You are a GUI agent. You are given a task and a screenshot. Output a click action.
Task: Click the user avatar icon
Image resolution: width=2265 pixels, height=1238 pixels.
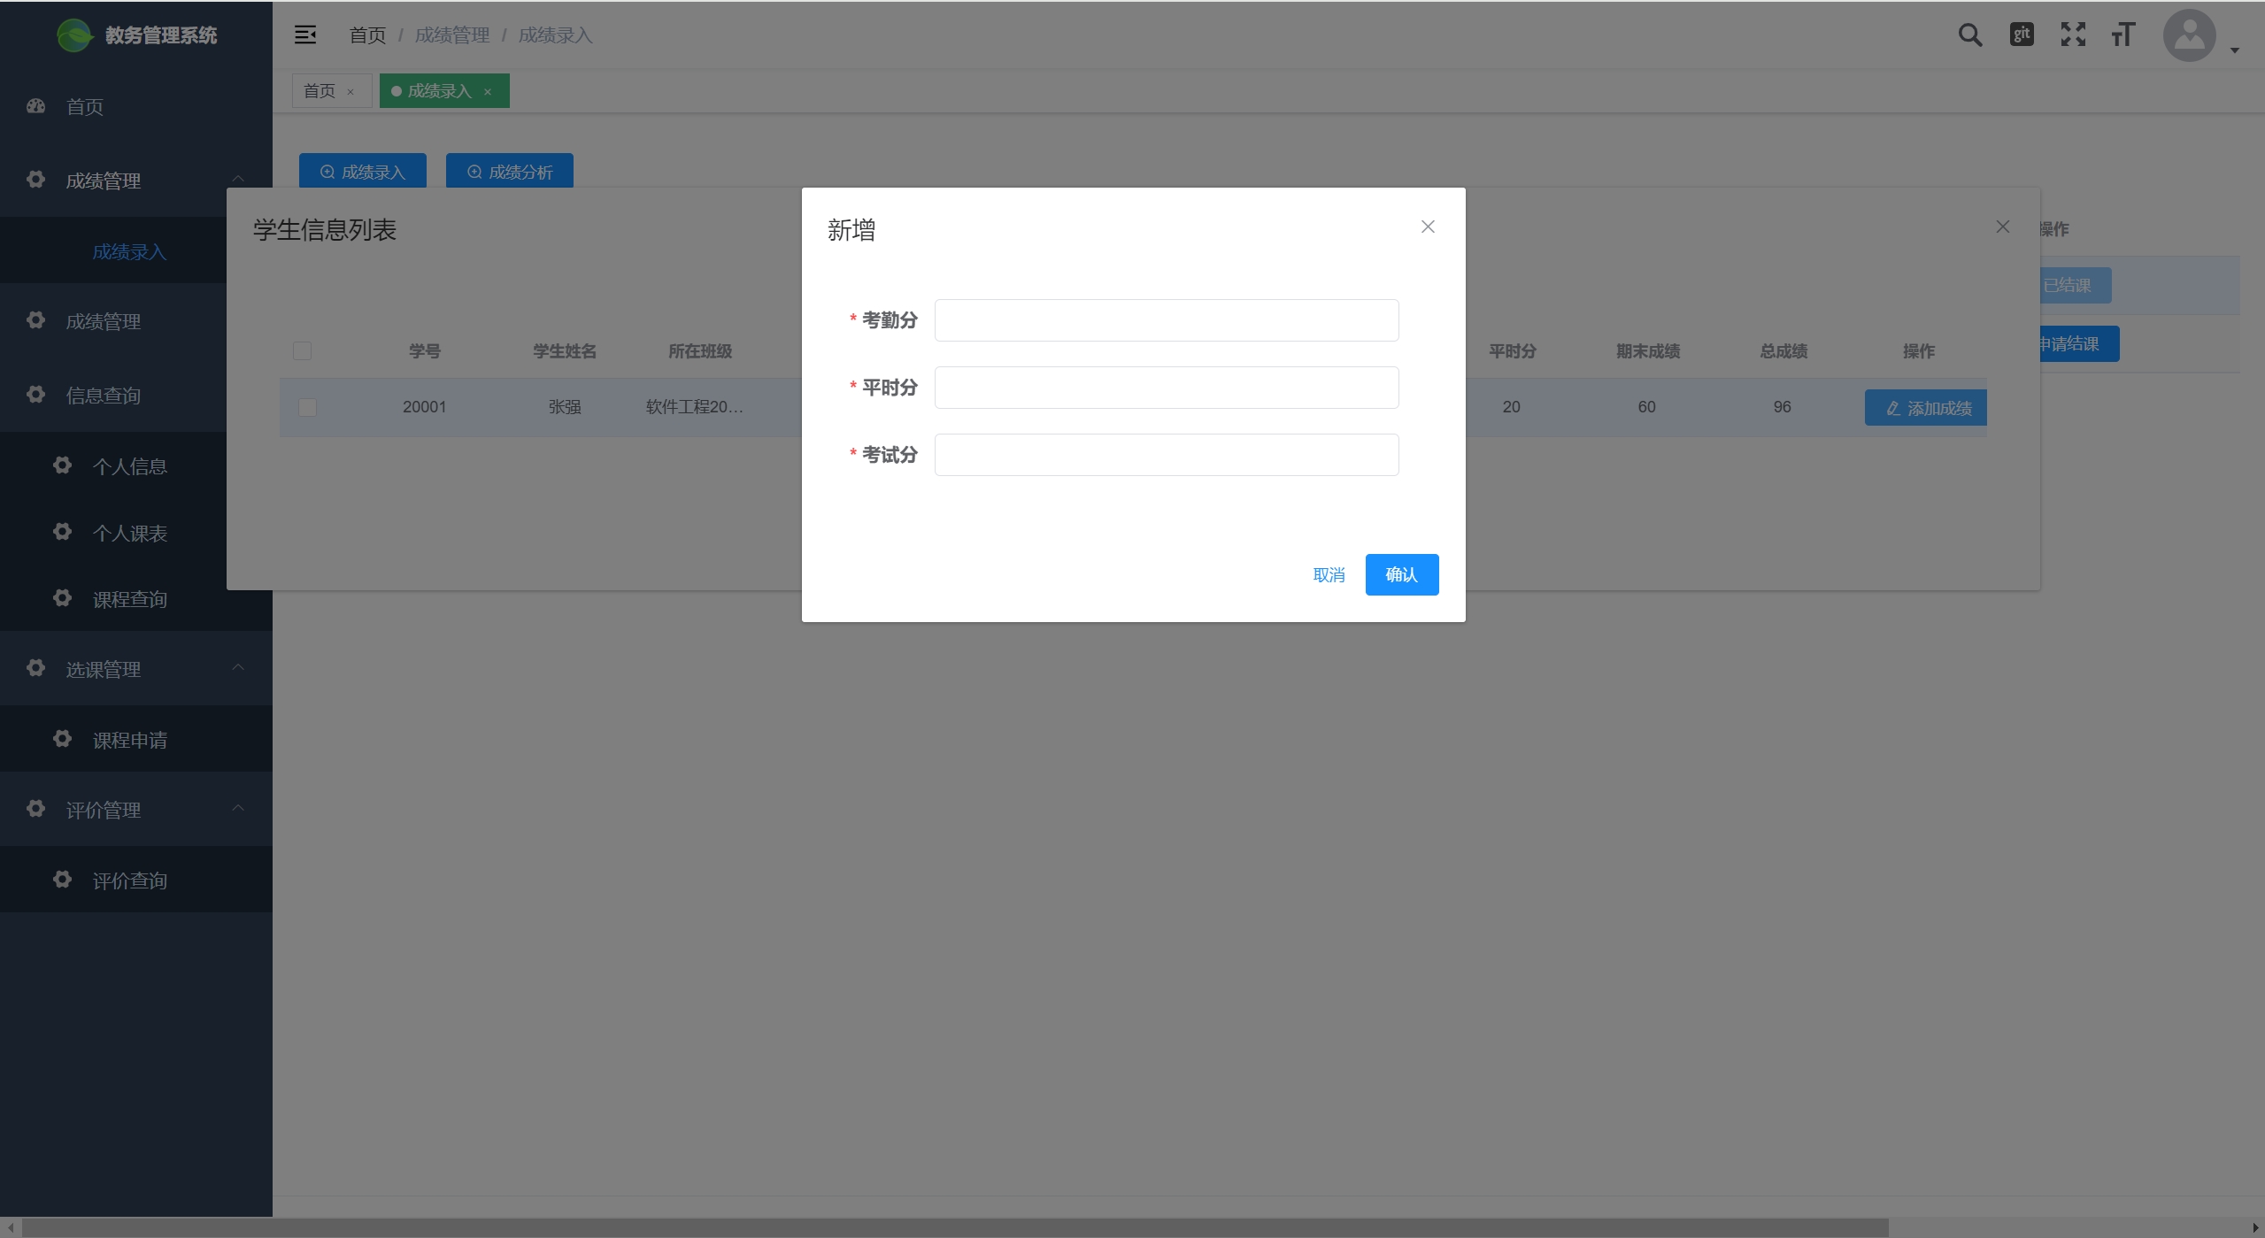click(x=2189, y=35)
